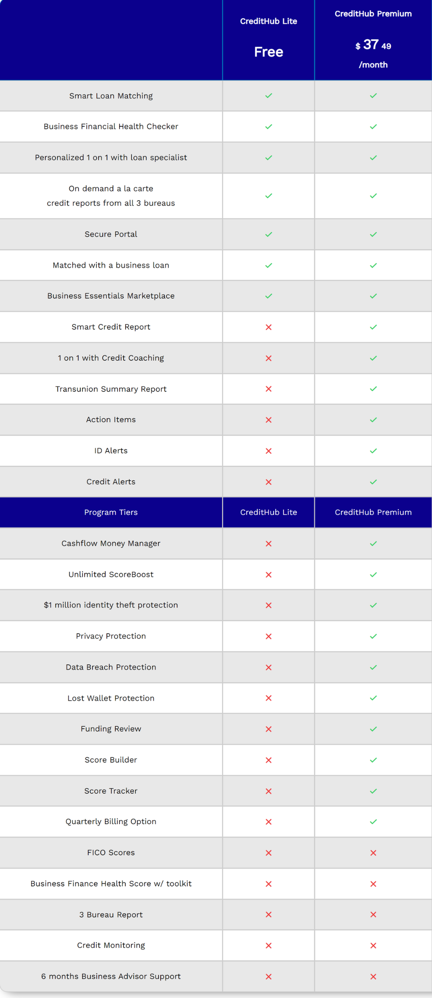Click Lite checkmark for Matched with a business loan
Screen dimensions: 432x998
coord(269,265)
